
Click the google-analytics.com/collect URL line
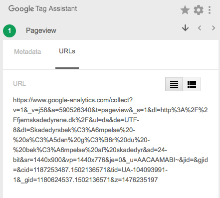(x=73, y=100)
